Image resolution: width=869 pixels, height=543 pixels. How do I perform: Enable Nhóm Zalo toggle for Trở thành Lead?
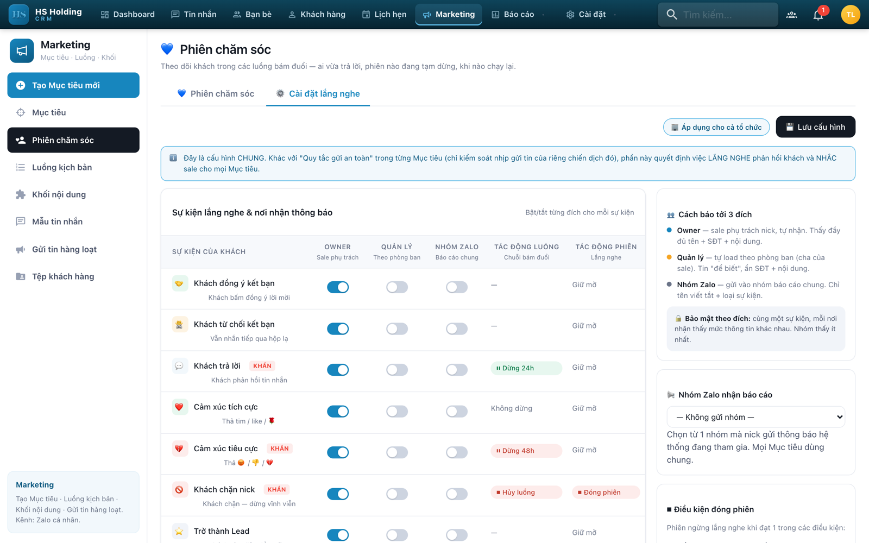(x=457, y=535)
